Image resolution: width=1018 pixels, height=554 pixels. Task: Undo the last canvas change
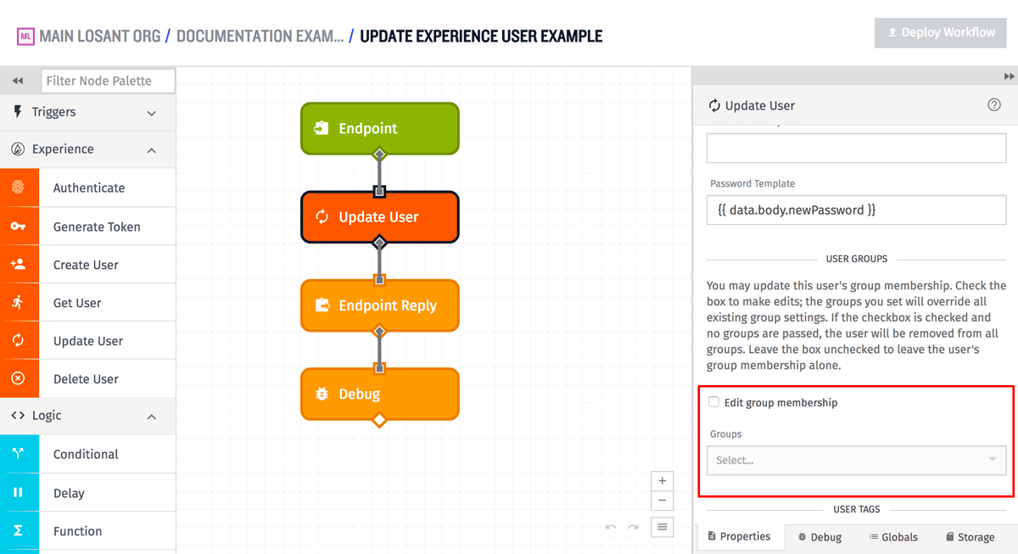[611, 528]
